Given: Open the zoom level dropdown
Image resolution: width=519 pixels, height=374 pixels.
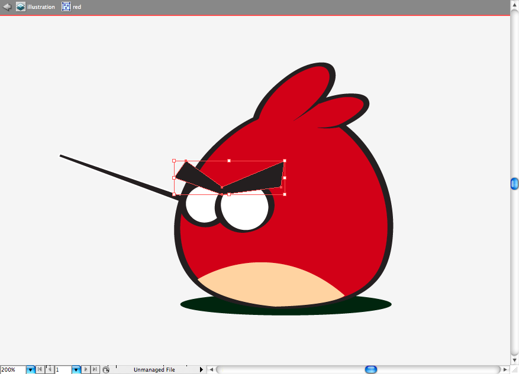Looking at the screenshot, I should pyautogui.click(x=30, y=370).
